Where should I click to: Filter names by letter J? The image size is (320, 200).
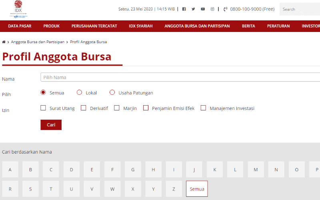click(x=194, y=169)
